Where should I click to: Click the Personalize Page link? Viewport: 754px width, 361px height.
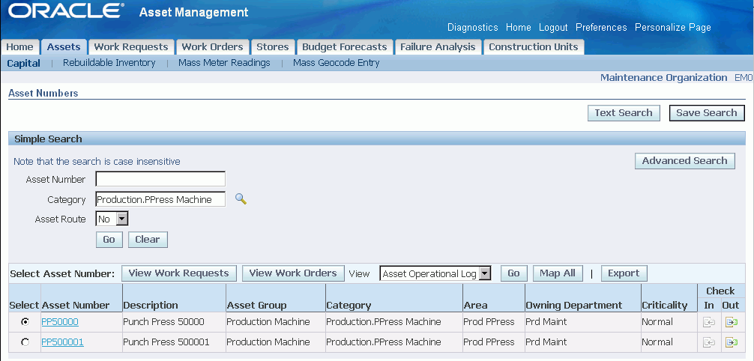pyautogui.click(x=673, y=28)
